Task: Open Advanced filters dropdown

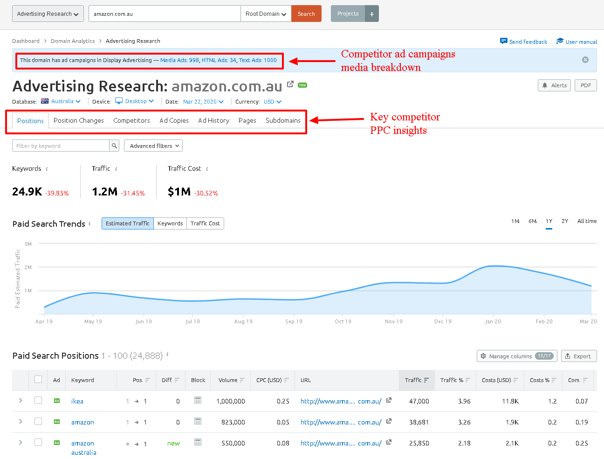Action: pos(153,146)
